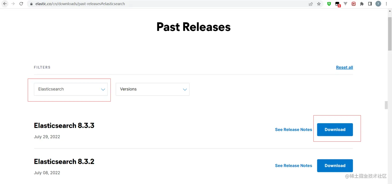Open the gray V Vue devtools extension
This screenshot has width=392, height=184.
point(345,4)
